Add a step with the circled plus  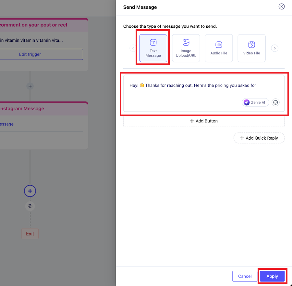click(30, 191)
